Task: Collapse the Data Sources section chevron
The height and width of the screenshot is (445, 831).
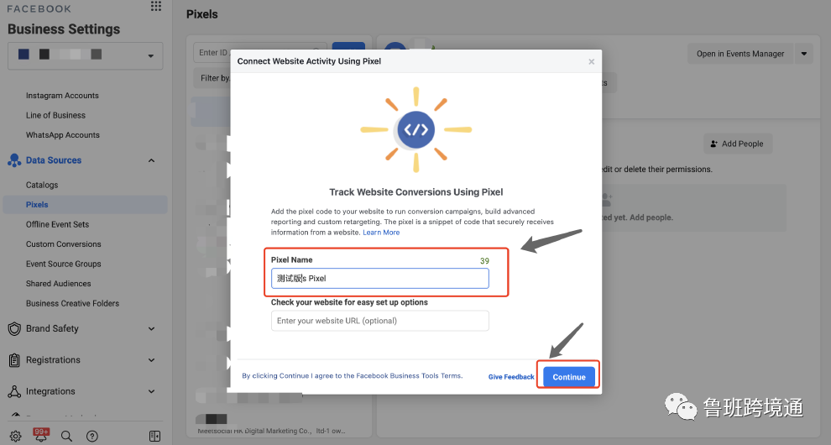Action: coord(152,160)
